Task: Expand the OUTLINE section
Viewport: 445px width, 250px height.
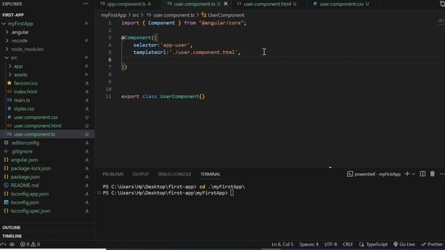Action: [11, 228]
